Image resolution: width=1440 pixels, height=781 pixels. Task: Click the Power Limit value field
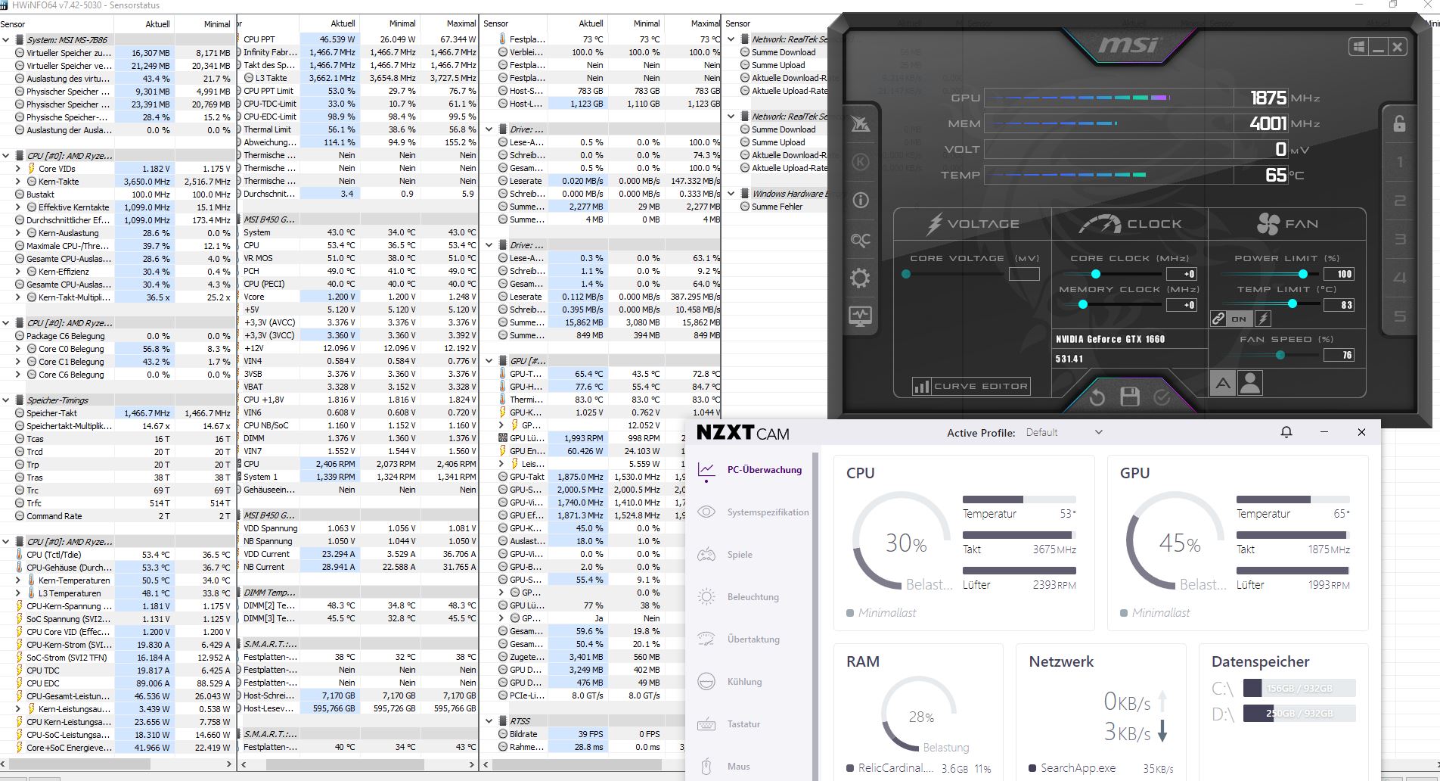point(1339,274)
